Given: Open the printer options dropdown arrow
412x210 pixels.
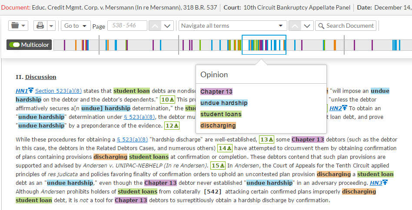Looking at the screenshot, I should click(x=51, y=26).
